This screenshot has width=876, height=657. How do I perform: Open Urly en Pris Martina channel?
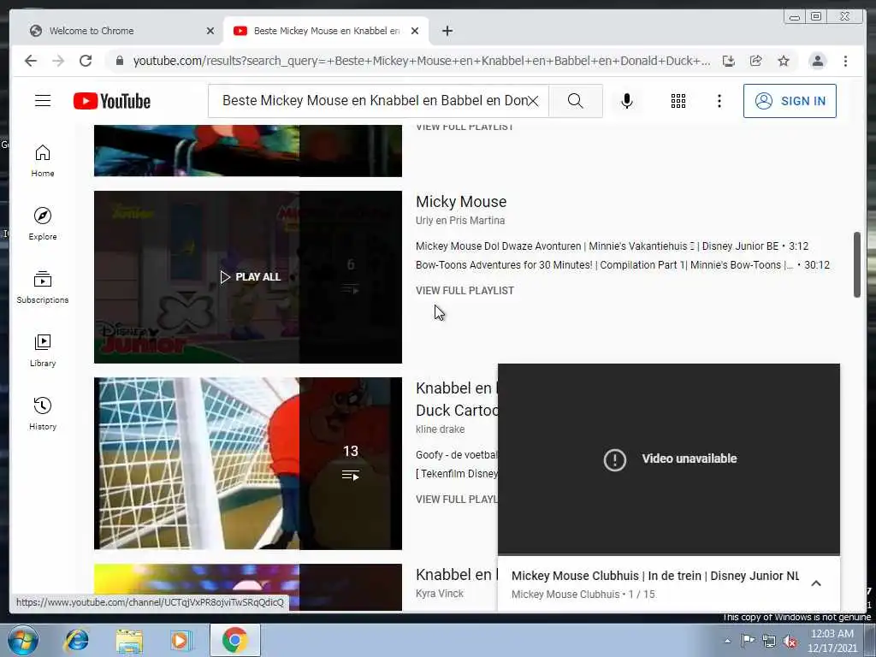(460, 220)
